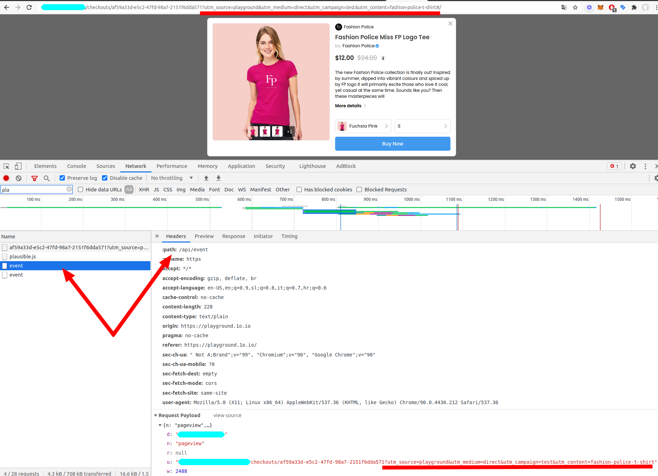Show product info icon next to price
658x476 pixels.
[383, 58]
